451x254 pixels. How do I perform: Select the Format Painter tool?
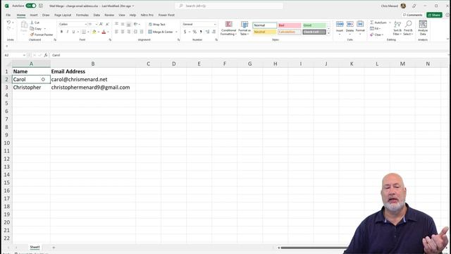(42, 35)
